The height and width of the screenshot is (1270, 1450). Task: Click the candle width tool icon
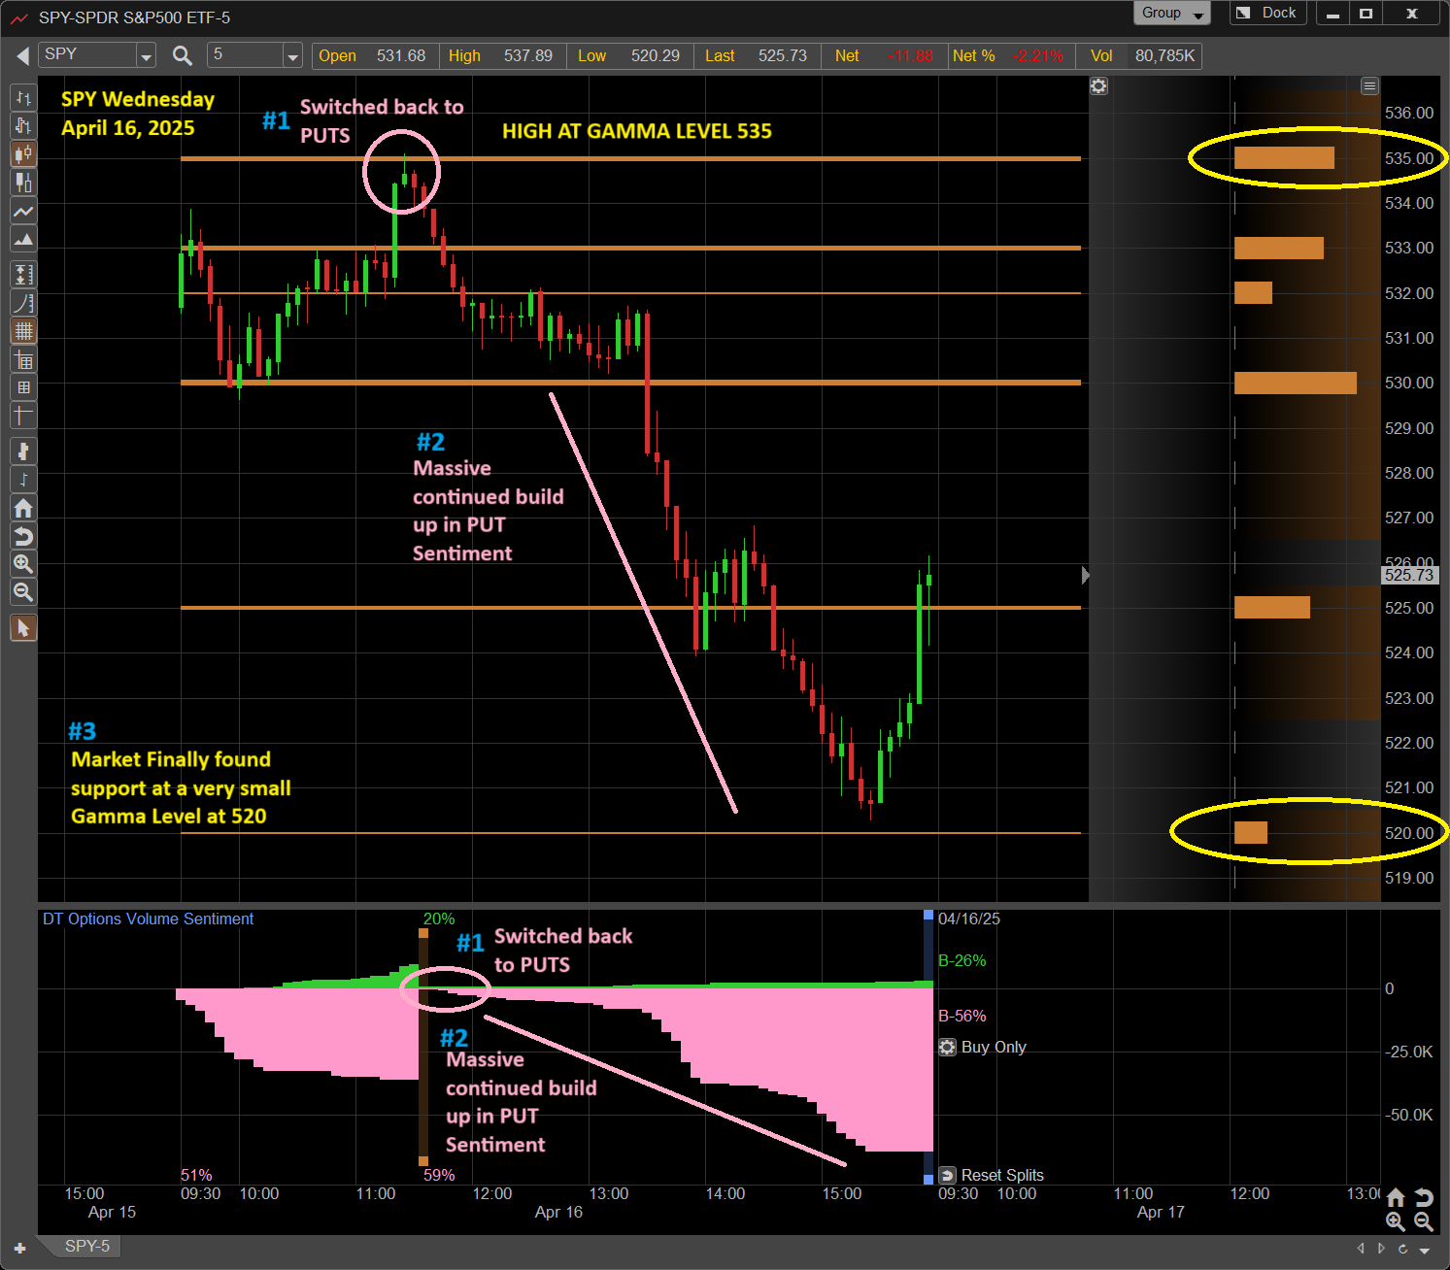(x=23, y=451)
